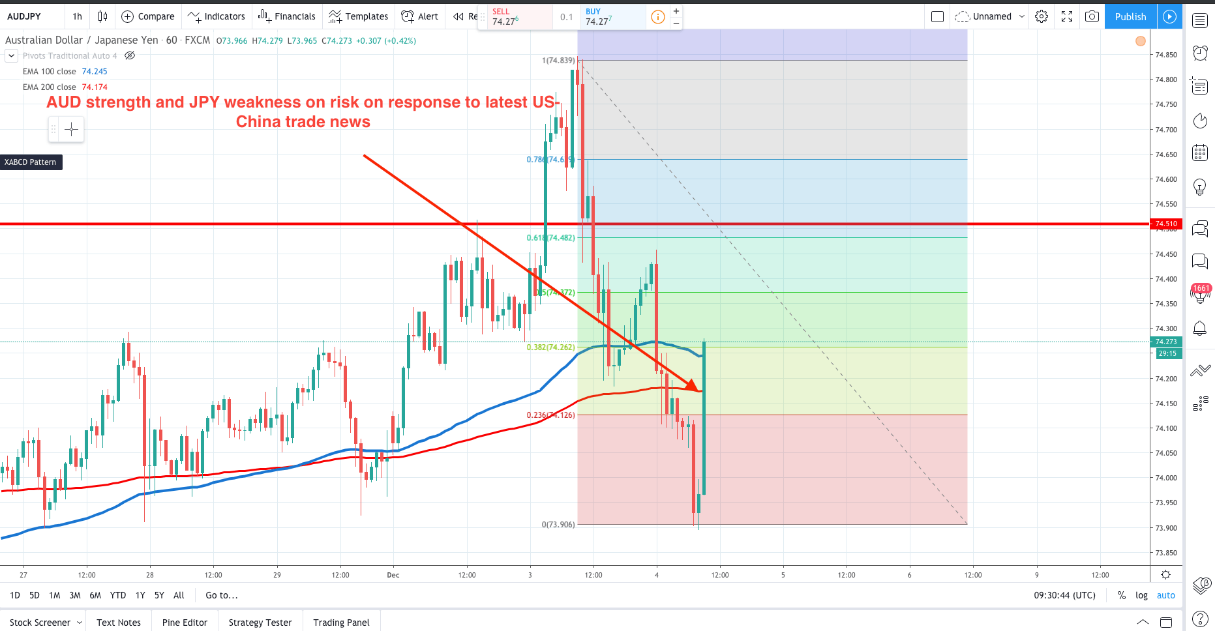Open the Order Panel arrows icon

[x=1200, y=371]
